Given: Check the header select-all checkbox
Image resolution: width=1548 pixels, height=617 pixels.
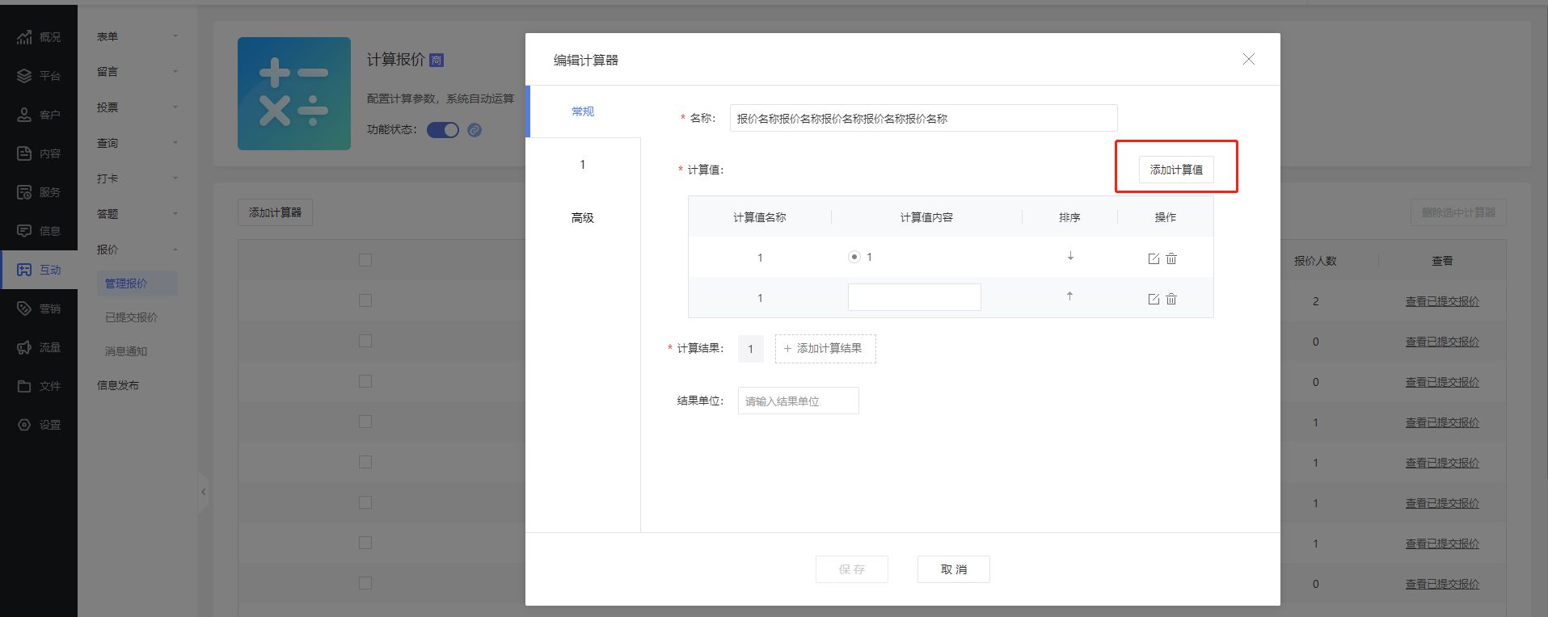Looking at the screenshot, I should tap(365, 260).
